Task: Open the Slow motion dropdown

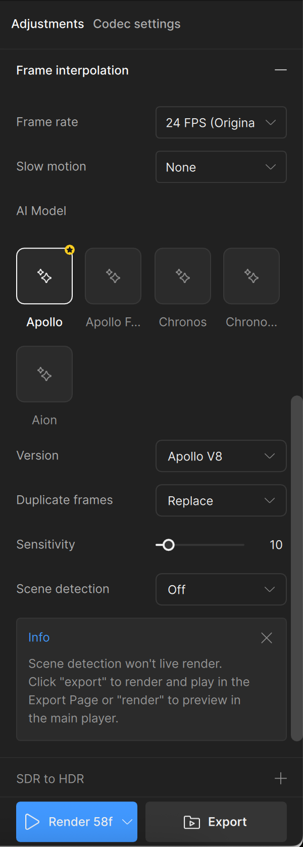Action: [221, 167]
